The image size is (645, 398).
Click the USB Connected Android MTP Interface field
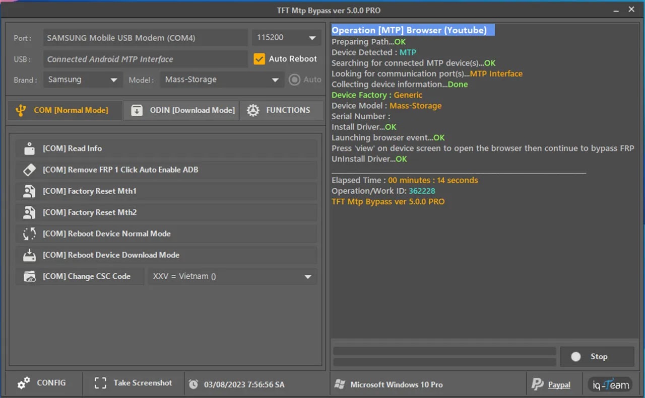point(145,59)
